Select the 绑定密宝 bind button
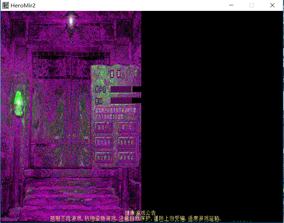 [104, 157]
